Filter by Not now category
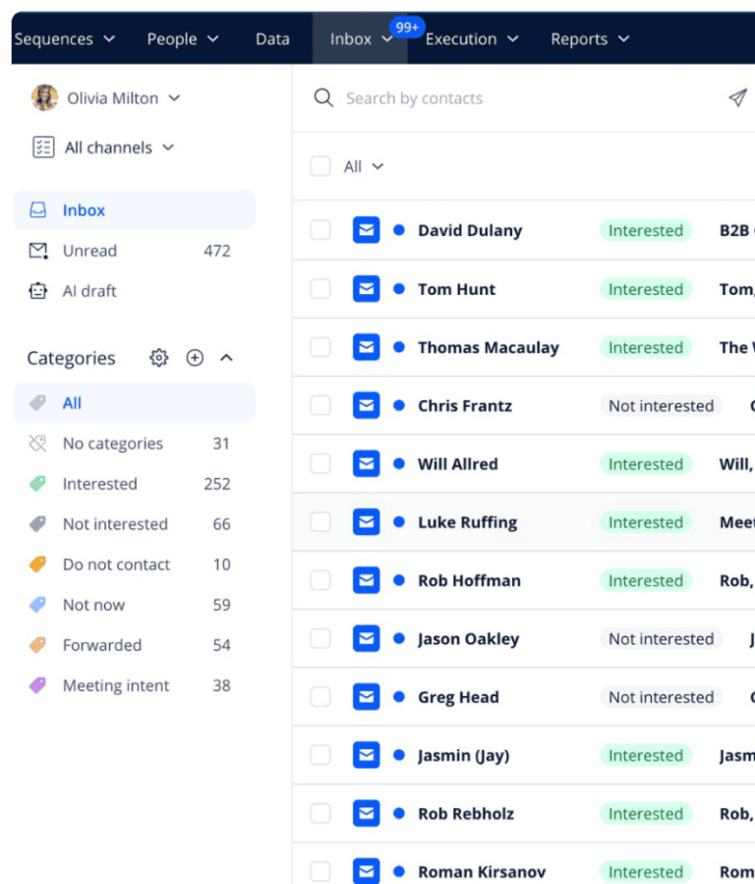Image resolution: width=755 pixels, height=884 pixels. 134,605
